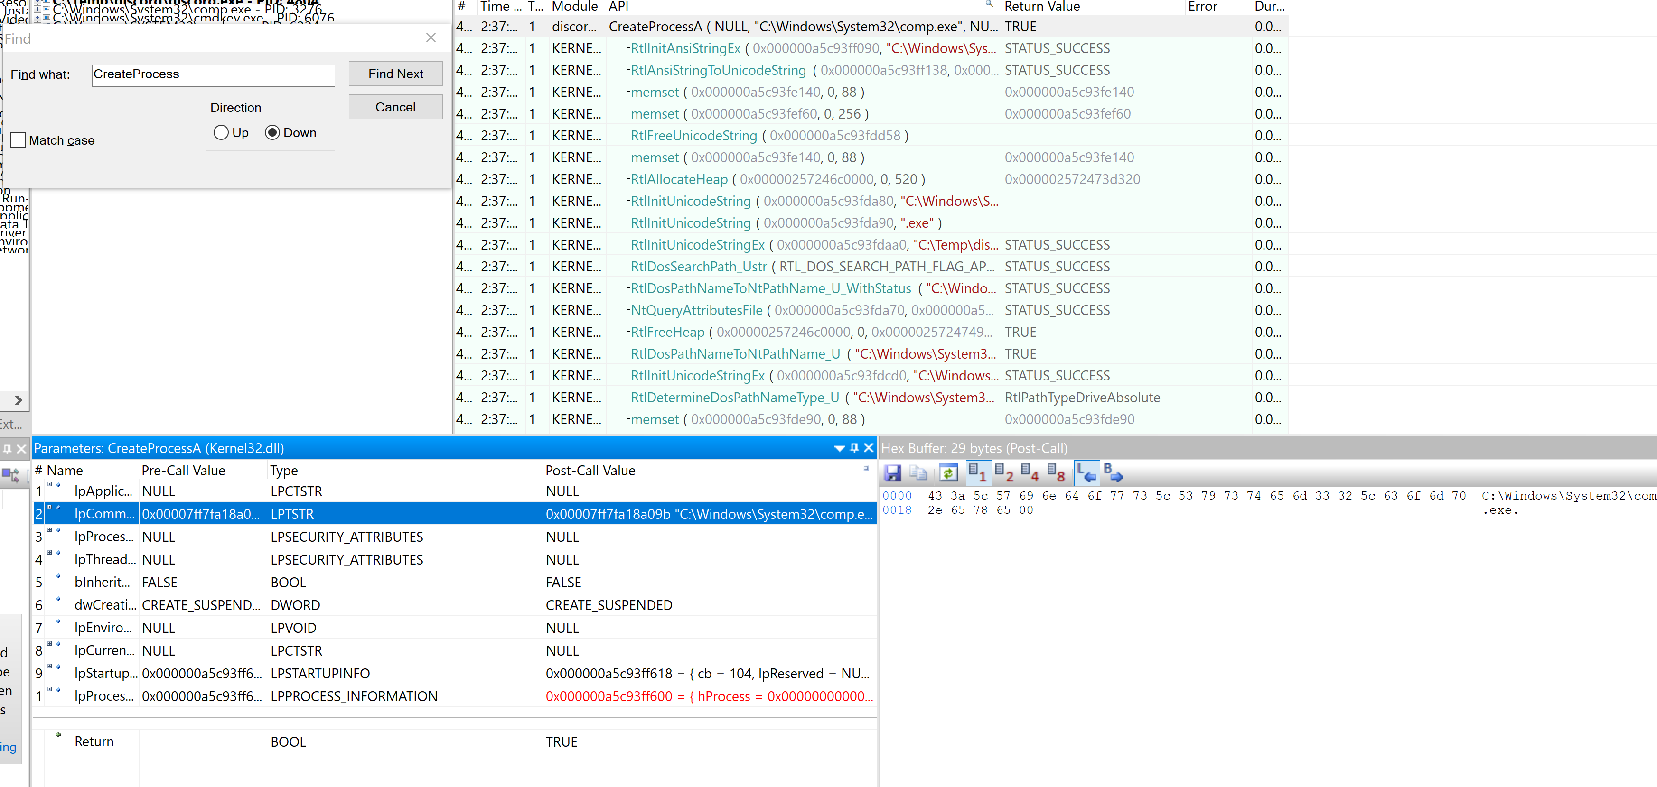Expand the lpCurren parameter row

(49, 644)
